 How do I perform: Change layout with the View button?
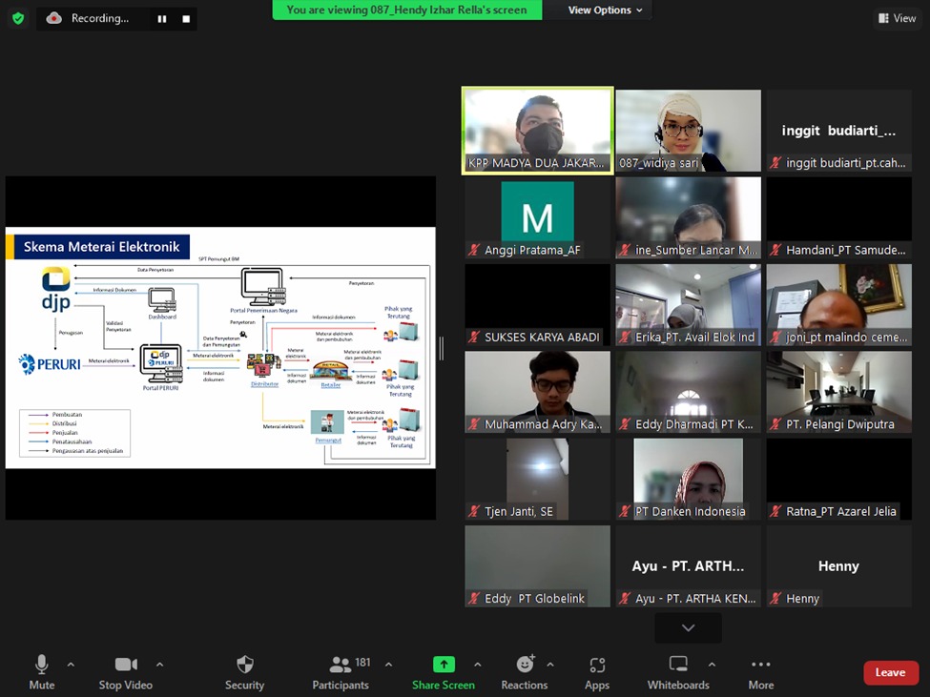point(897,18)
